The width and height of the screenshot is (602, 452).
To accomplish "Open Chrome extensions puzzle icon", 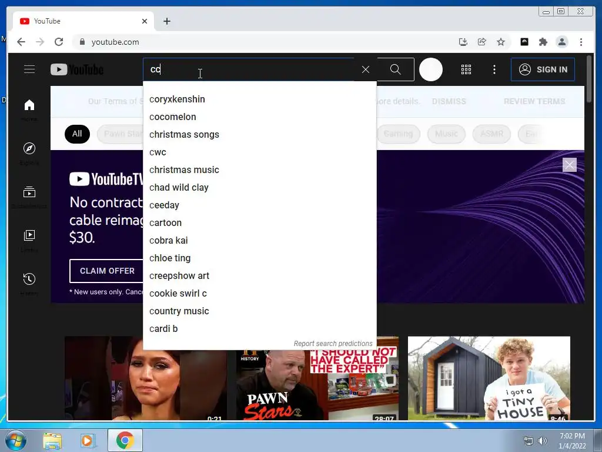I will pyautogui.click(x=543, y=42).
